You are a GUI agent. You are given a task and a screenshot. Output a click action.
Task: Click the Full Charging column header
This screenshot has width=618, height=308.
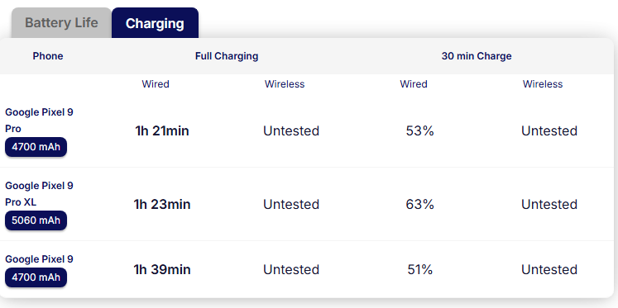227,56
